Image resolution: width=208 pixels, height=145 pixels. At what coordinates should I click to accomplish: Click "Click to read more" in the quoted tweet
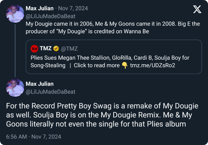[x=97, y=65]
